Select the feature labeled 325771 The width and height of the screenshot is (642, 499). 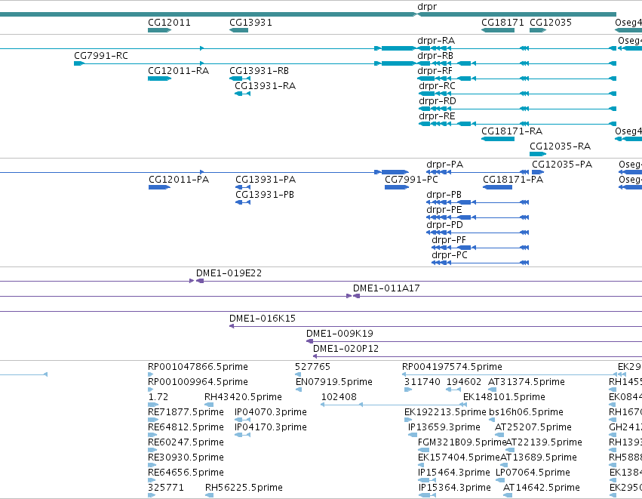click(166, 488)
